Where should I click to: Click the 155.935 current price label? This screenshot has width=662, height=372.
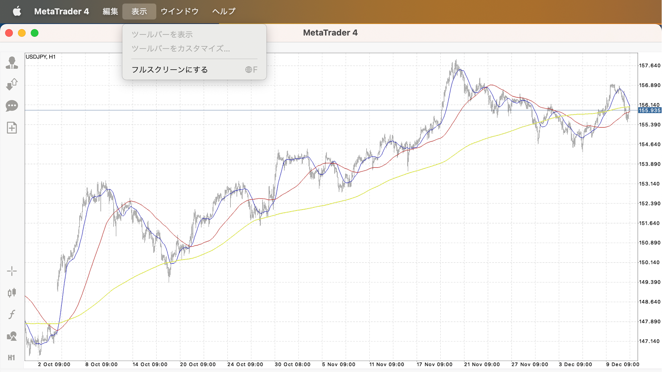(x=649, y=111)
